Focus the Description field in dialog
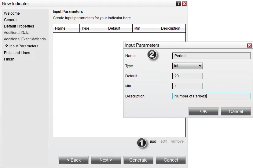The image size is (253, 168). click(x=211, y=96)
